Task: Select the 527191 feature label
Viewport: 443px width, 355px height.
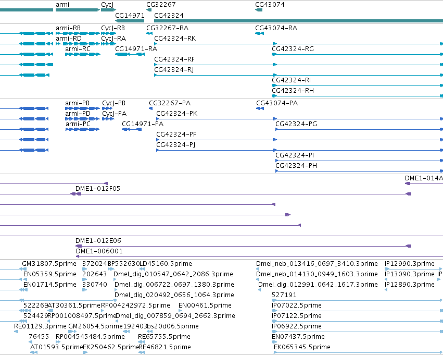Action: pos(284,296)
